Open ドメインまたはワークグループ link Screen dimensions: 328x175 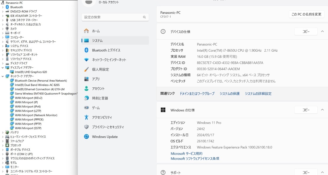pyautogui.click(x=197, y=94)
